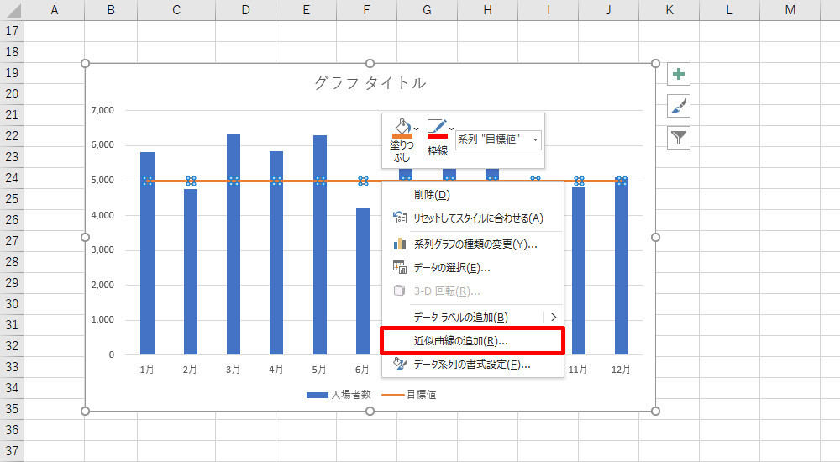
Task: Select column L header
Action: (x=729, y=10)
